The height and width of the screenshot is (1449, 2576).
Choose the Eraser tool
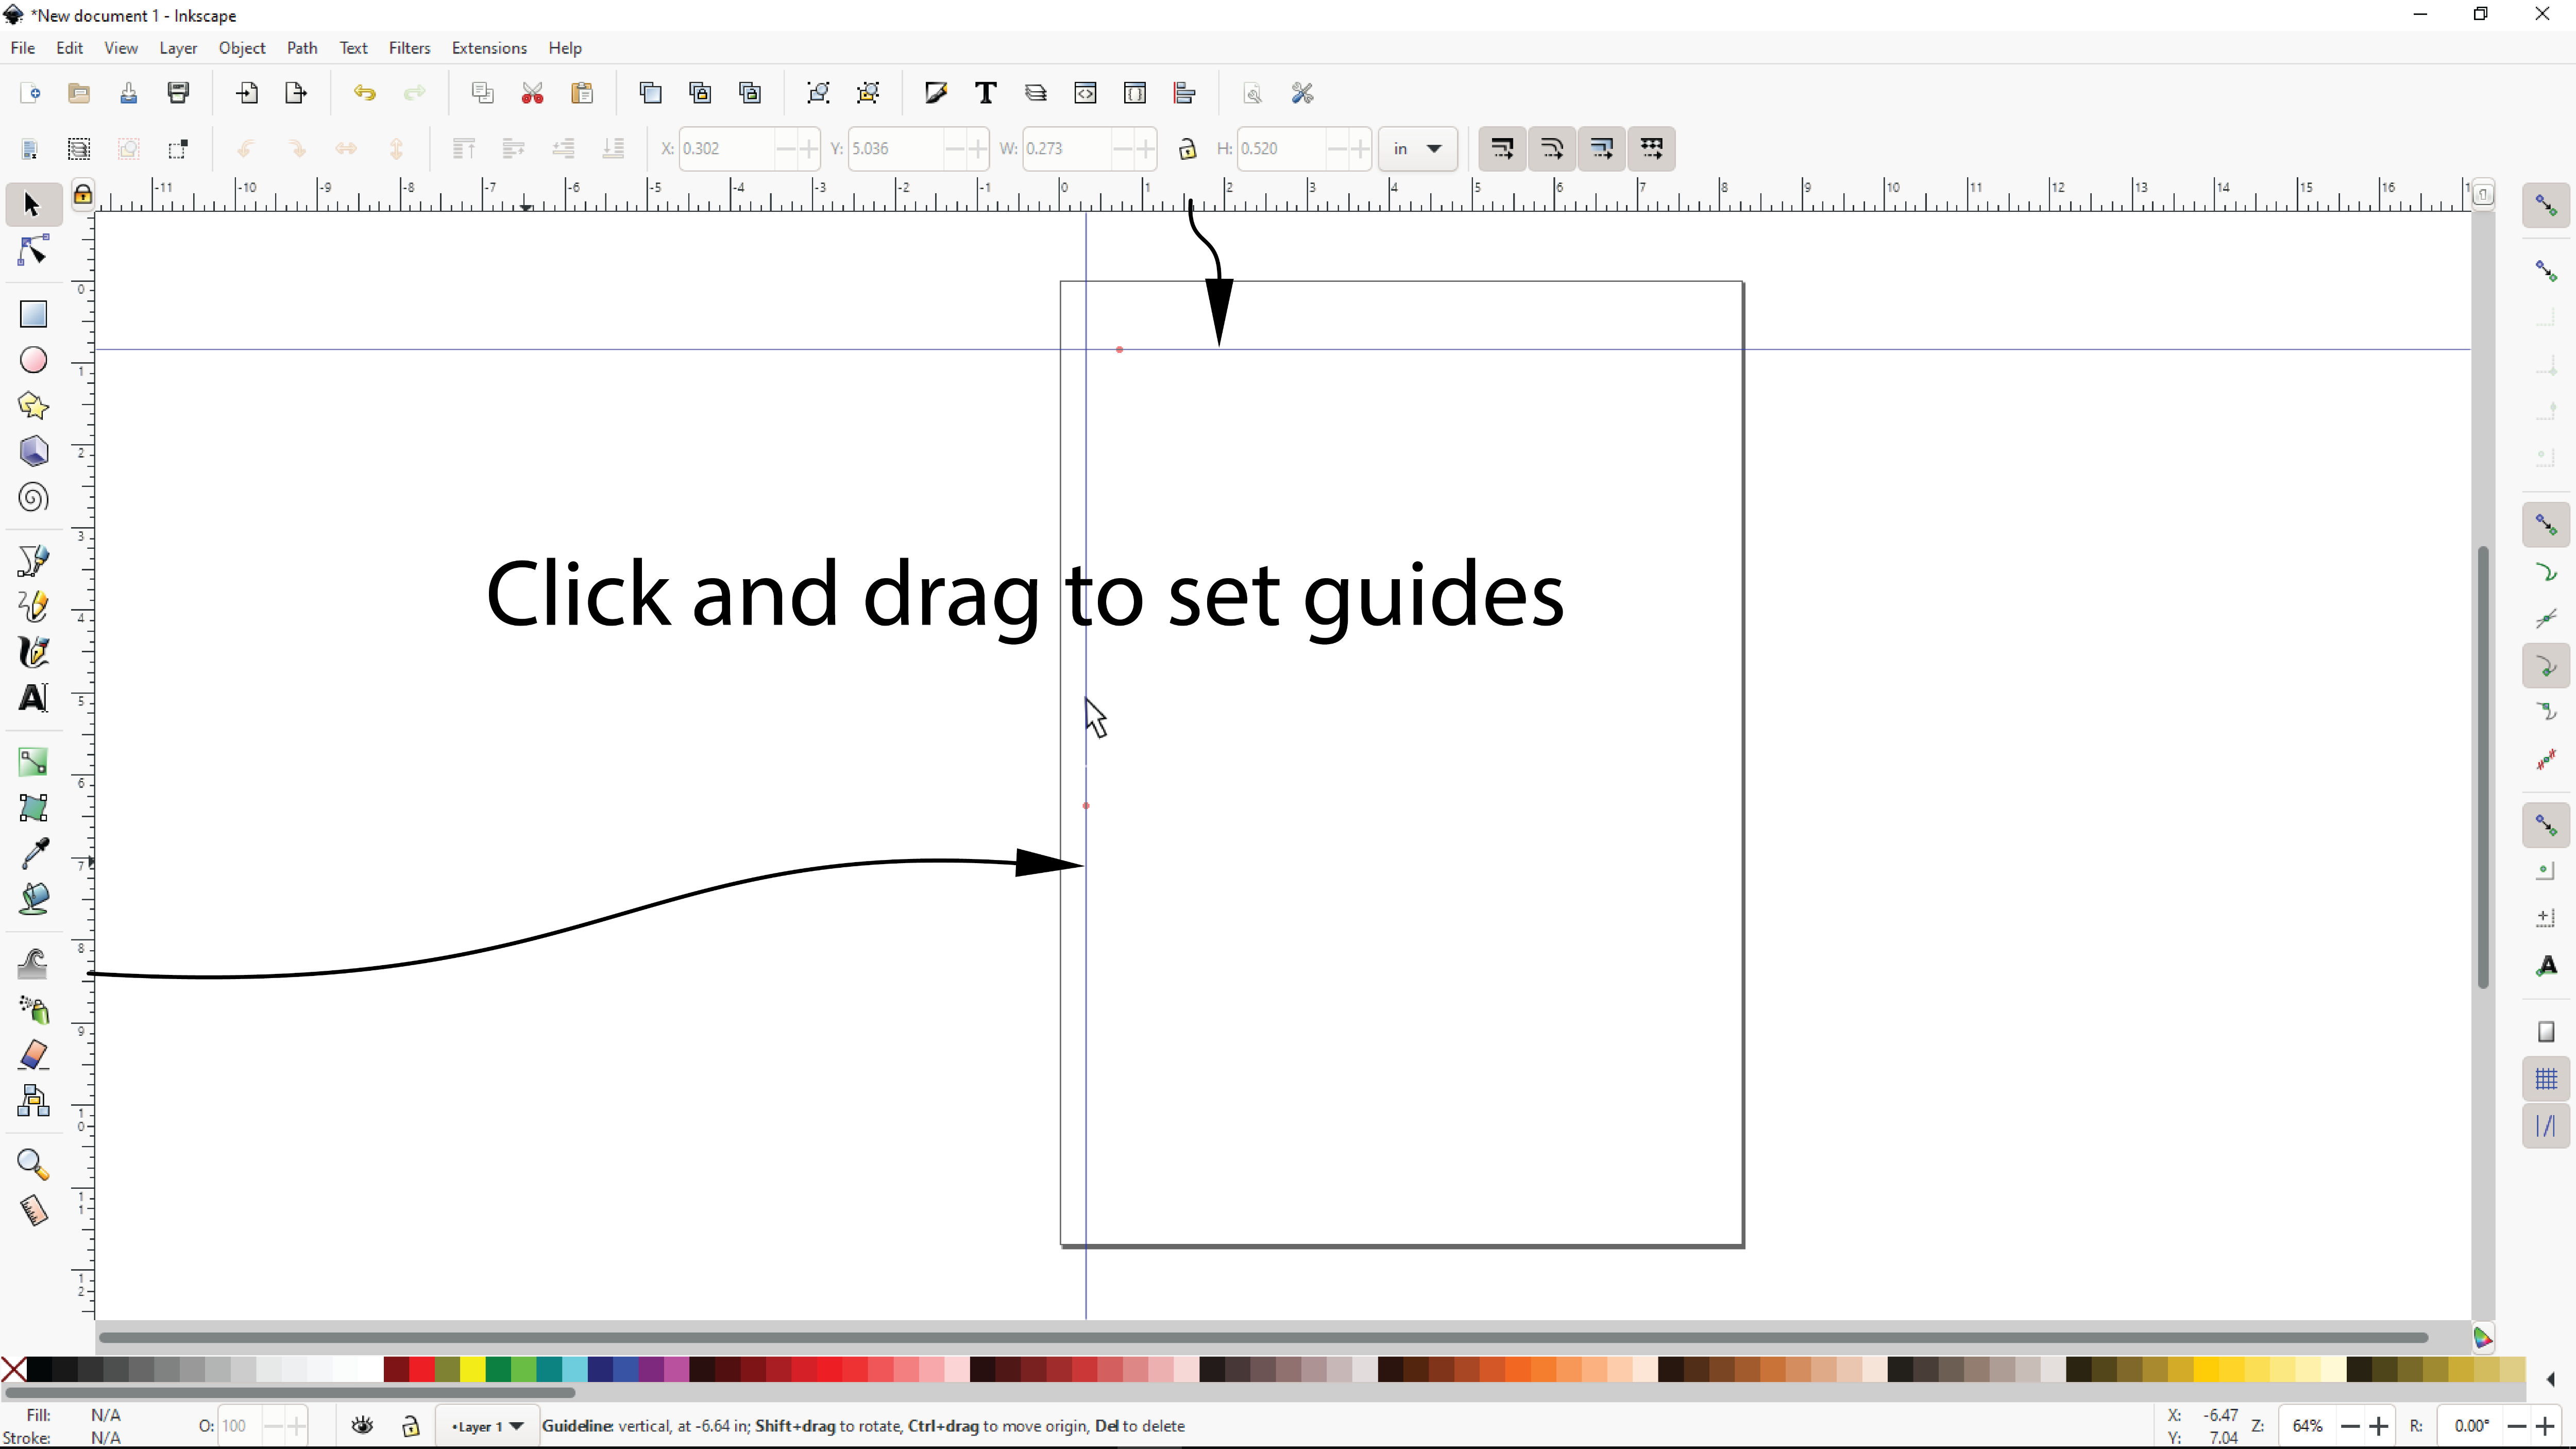tap(33, 1056)
